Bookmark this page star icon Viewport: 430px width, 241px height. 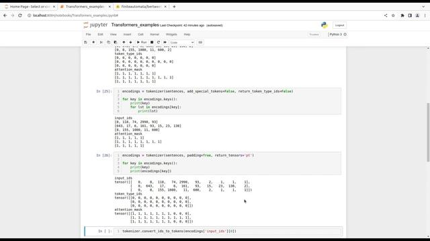(393, 15)
